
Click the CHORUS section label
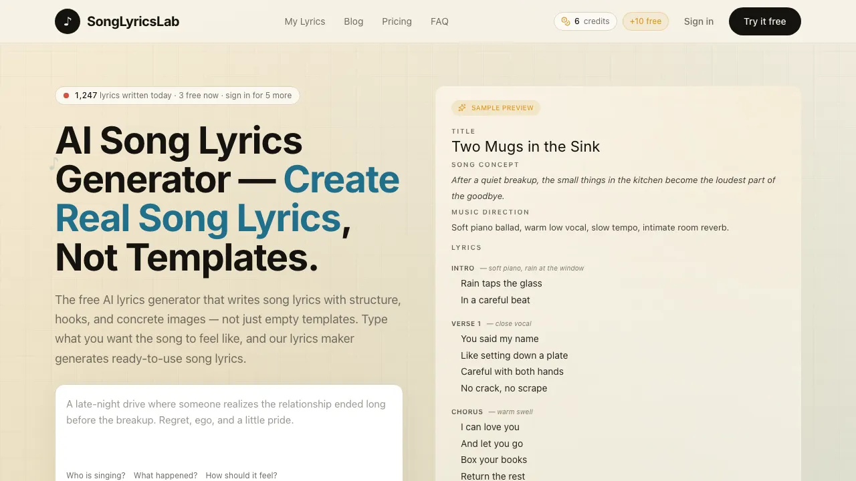tap(467, 412)
